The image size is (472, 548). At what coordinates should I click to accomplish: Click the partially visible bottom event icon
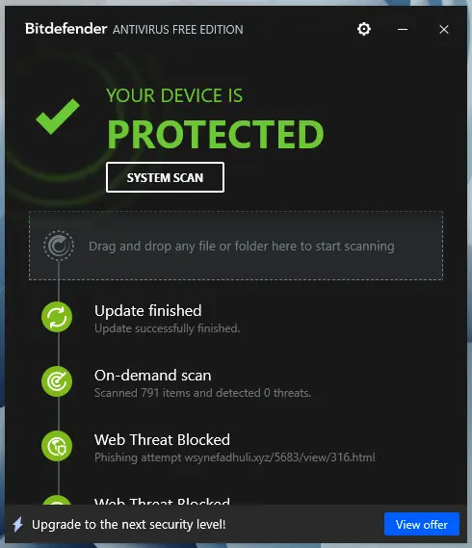click(x=57, y=500)
